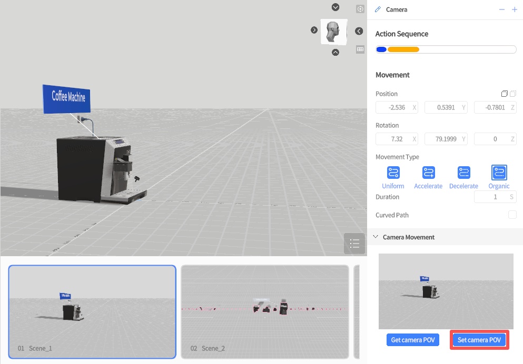Click the plus button in Camera header

pyautogui.click(x=515, y=9)
